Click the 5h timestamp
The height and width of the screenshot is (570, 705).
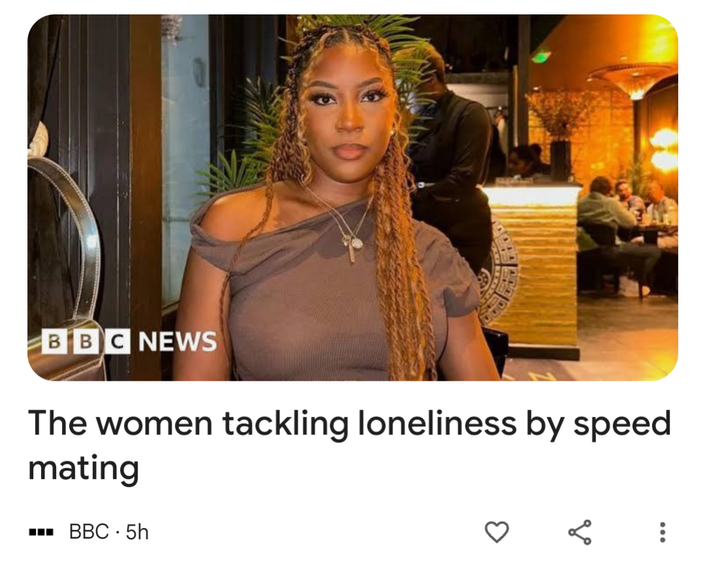click(x=138, y=532)
